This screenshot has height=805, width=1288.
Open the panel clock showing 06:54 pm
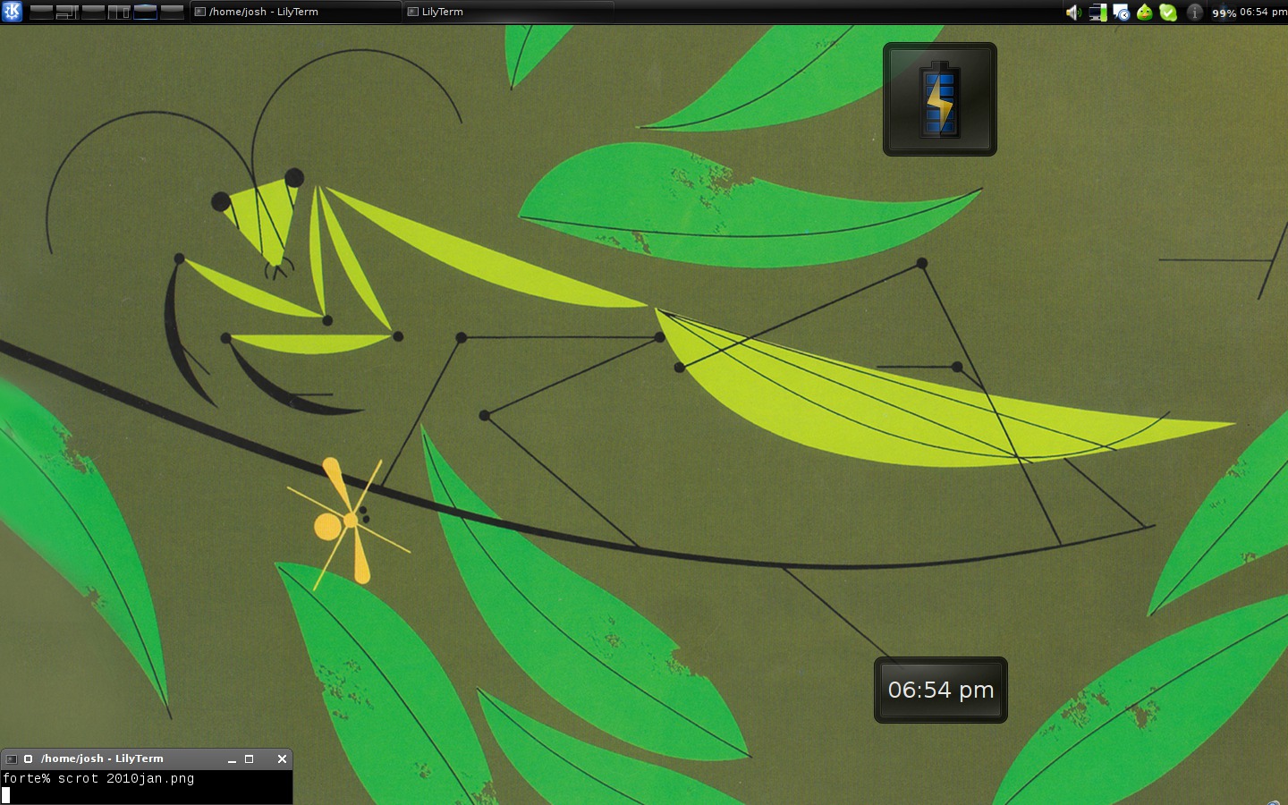click(1263, 12)
